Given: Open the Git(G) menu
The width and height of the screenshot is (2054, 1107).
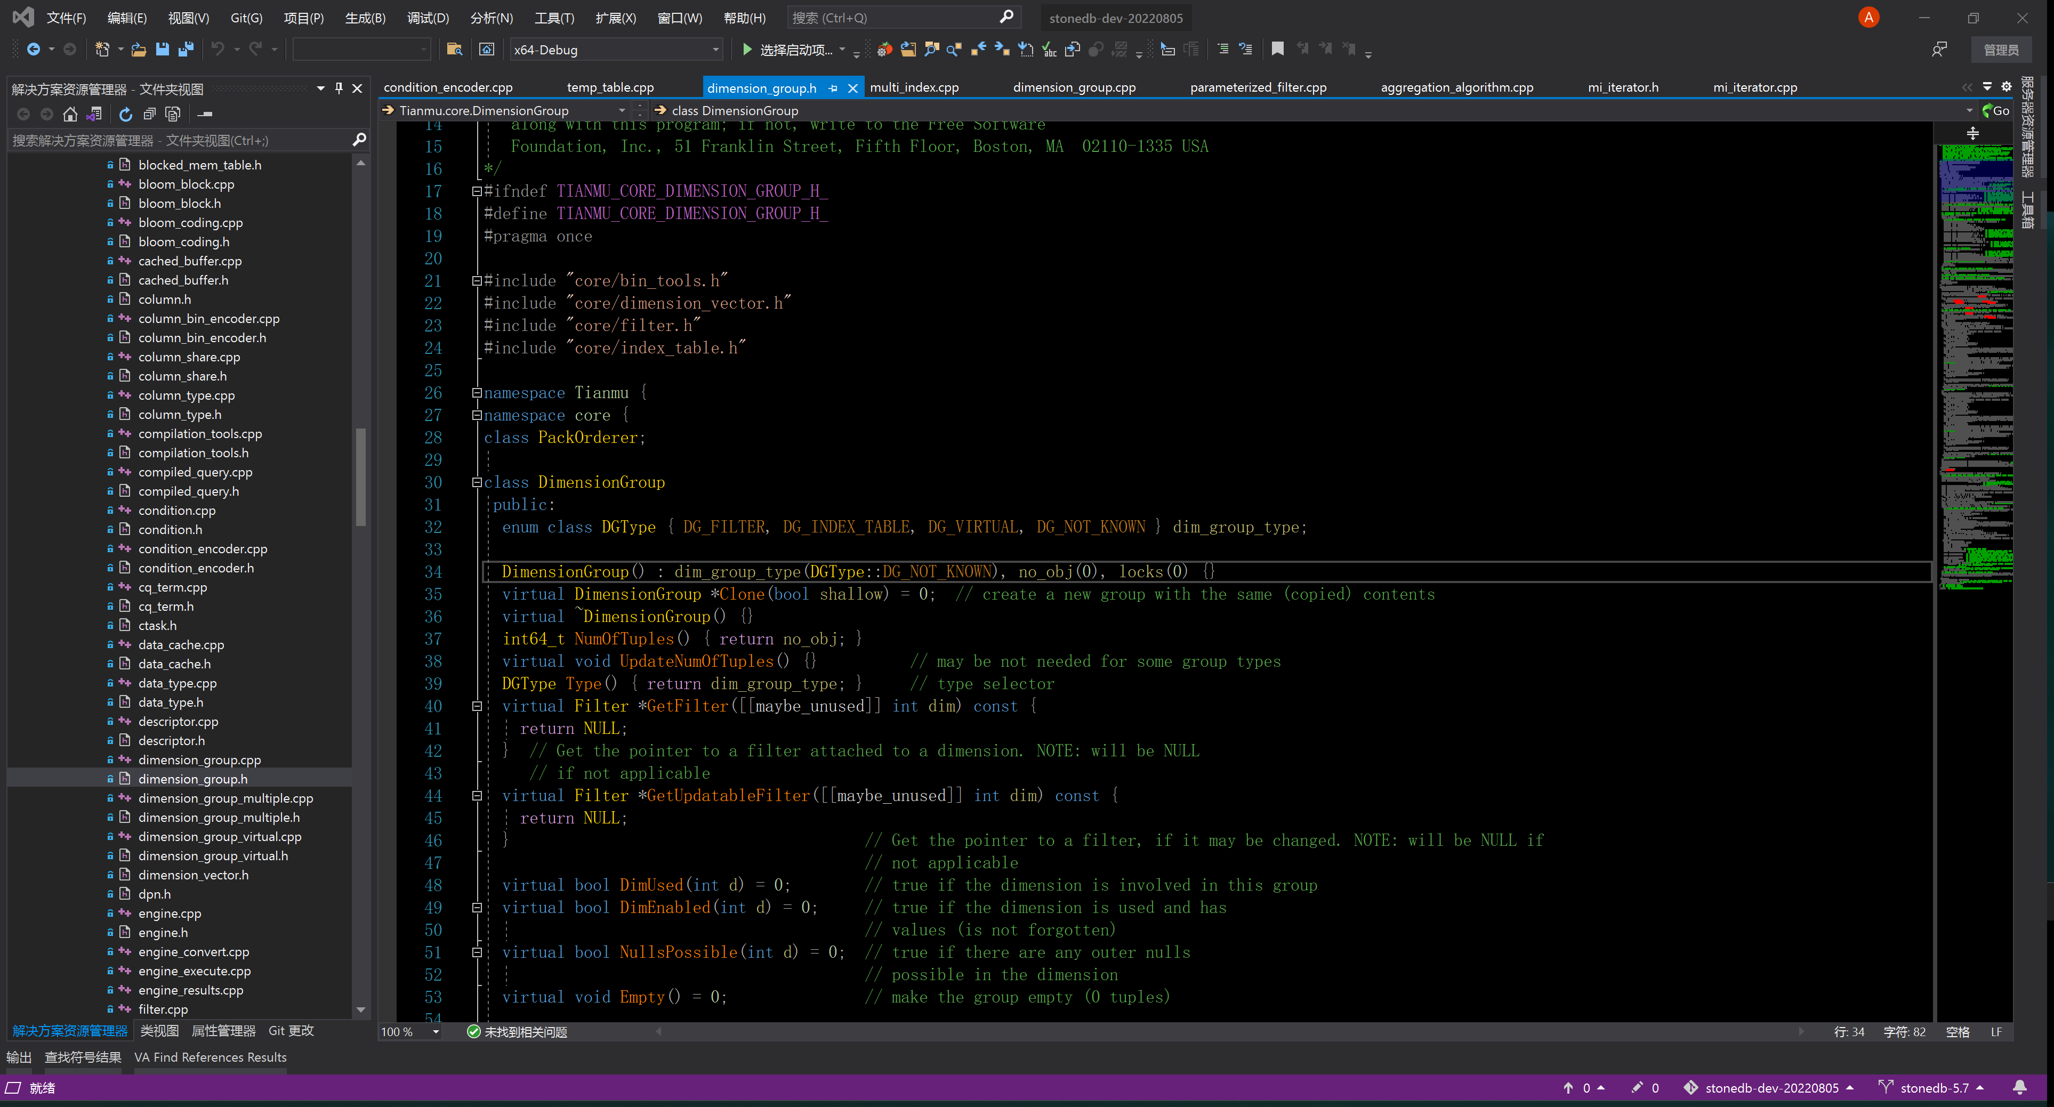Looking at the screenshot, I should tap(246, 18).
